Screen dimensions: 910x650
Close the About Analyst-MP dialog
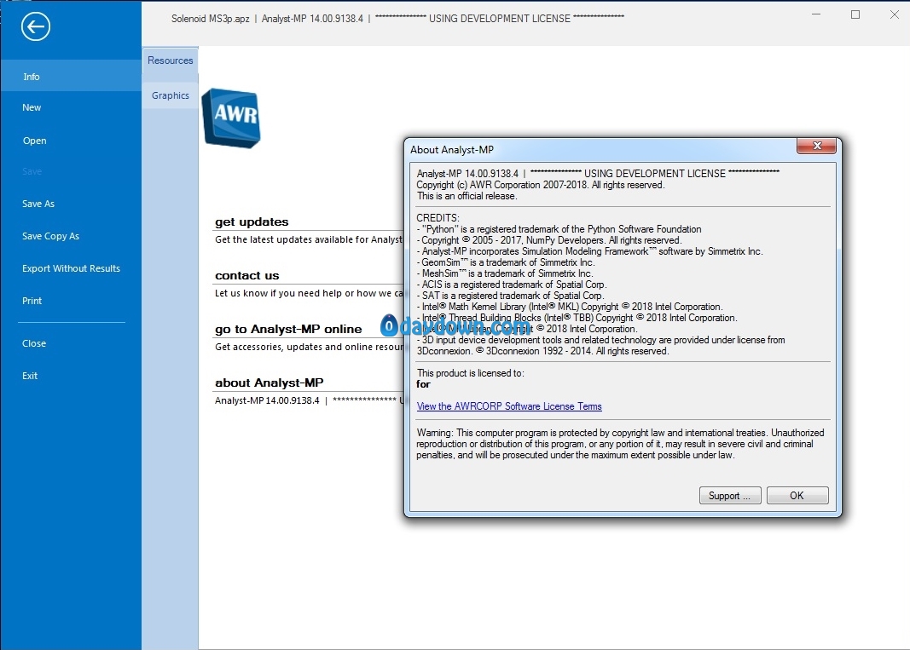(x=816, y=146)
